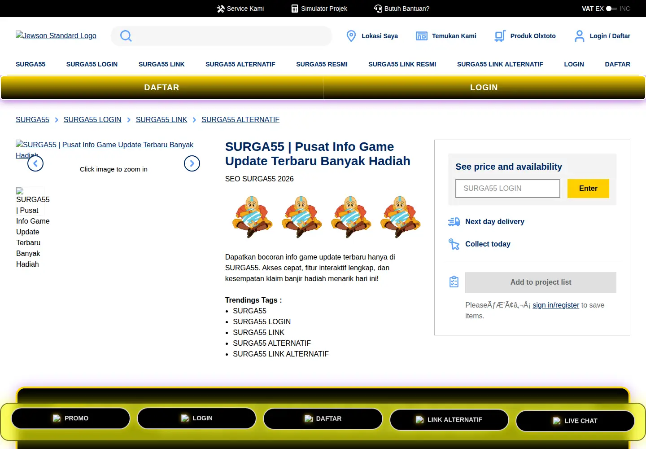The width and height of the screenshot is (646, 449).
Task: Click the SURGA55 LINK RESMI menu item
Action: tap(402, 64)
